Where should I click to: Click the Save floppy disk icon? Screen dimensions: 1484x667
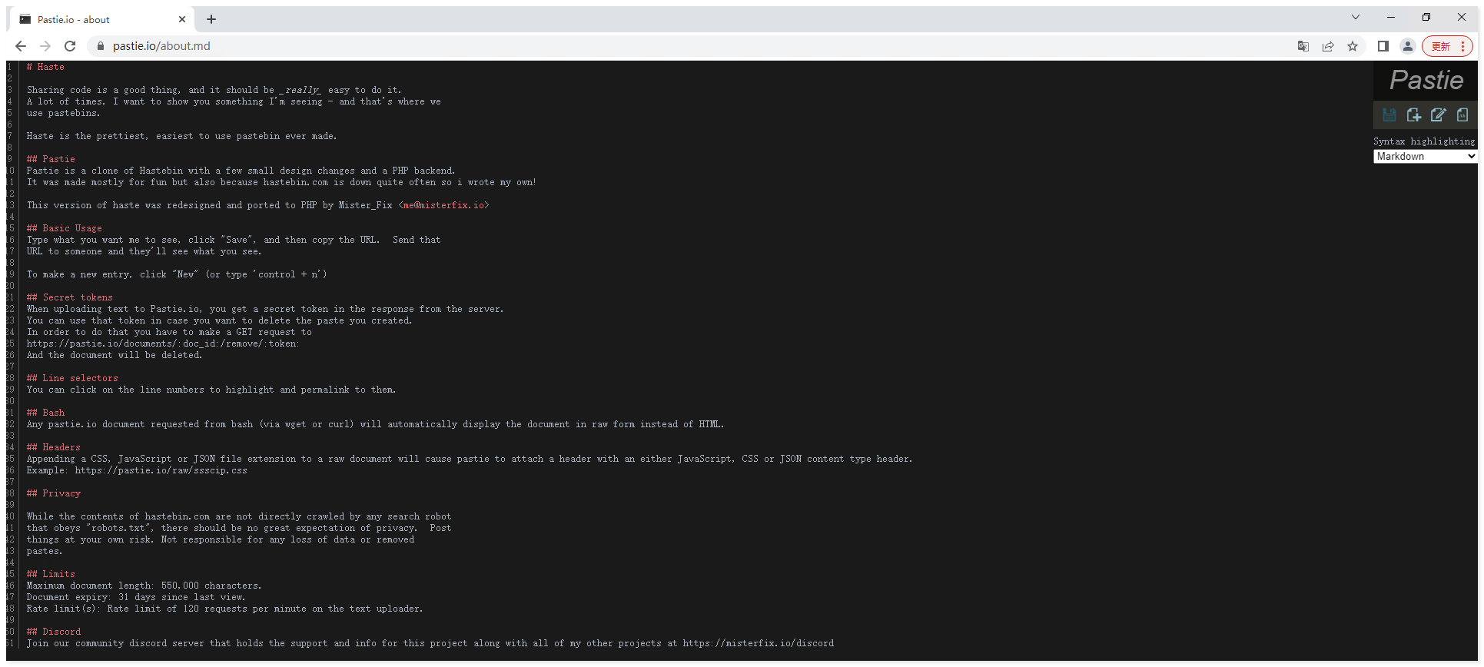[1389, 115]
